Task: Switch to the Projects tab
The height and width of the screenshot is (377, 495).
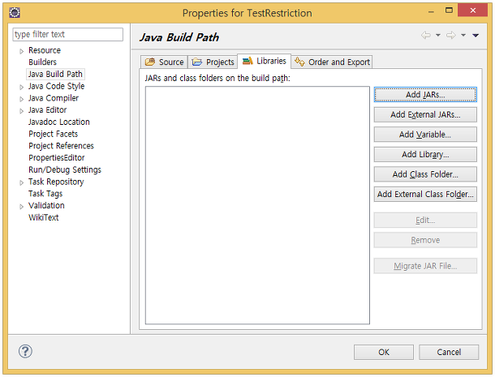Action: tap(213, 62)
